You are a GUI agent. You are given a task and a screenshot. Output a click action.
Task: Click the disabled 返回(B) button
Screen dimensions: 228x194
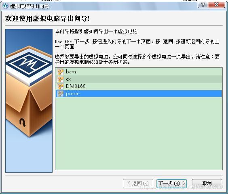(x=138, y=184)
